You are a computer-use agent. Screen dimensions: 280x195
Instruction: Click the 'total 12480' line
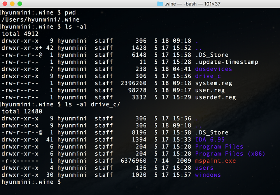coord(22,111)
